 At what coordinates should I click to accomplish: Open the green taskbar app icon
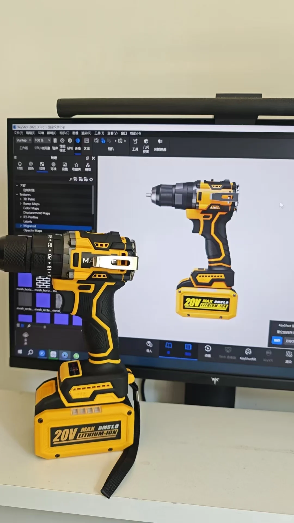[x=76, y=356]
